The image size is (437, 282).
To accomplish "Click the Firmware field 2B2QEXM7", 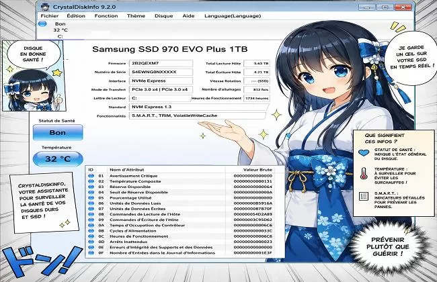I will (161, 63).
